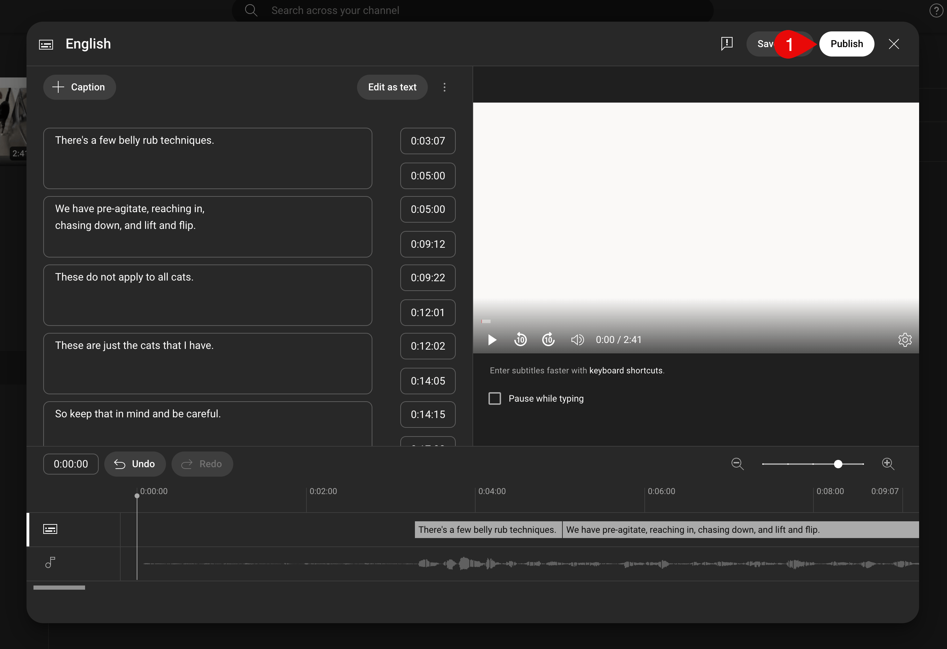The width and height of the screenshot is (947, 649).
Task: Rewind video 10 seconds
Action: pos(520,340)
